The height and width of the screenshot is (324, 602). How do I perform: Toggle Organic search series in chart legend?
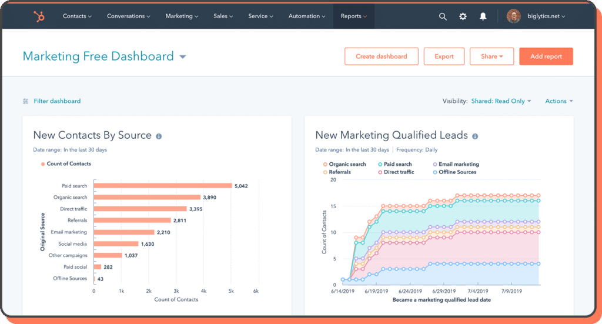point(347,164)
